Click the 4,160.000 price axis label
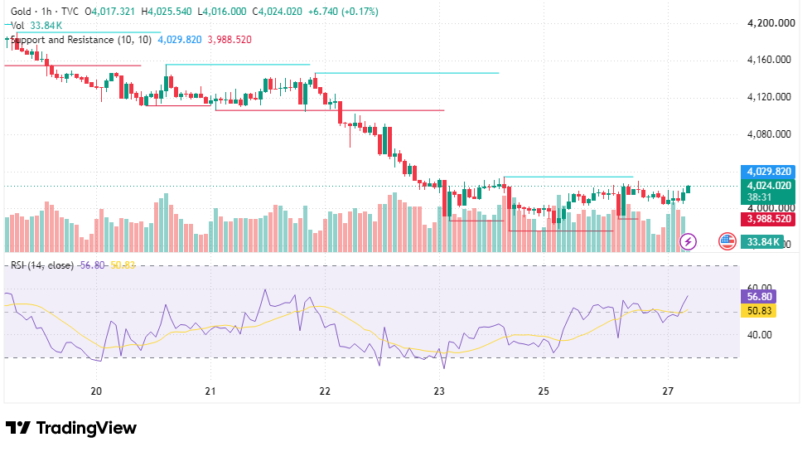This screenshot has height=476, width=812. pos(769,60)
